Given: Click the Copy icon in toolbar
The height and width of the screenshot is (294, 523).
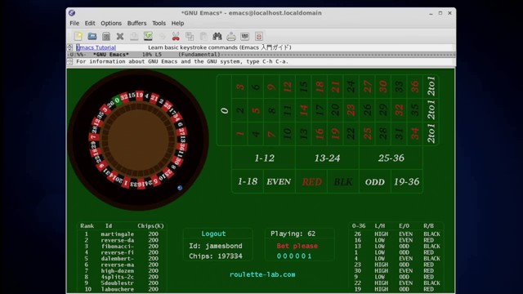Looking at the screenshot, I should 190,36.
